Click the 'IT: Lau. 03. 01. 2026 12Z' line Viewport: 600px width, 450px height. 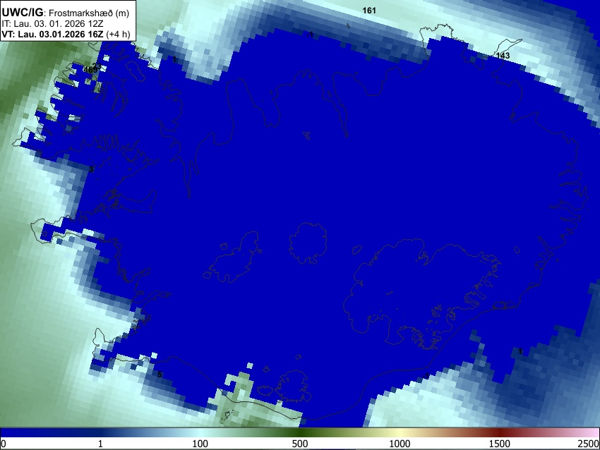click(x=52, y=24)
